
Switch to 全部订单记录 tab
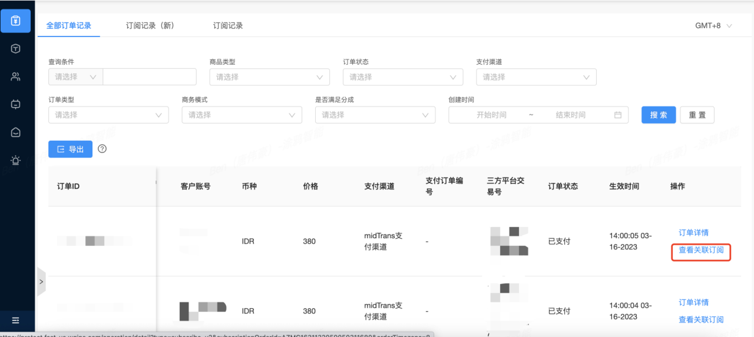point(69,26)
